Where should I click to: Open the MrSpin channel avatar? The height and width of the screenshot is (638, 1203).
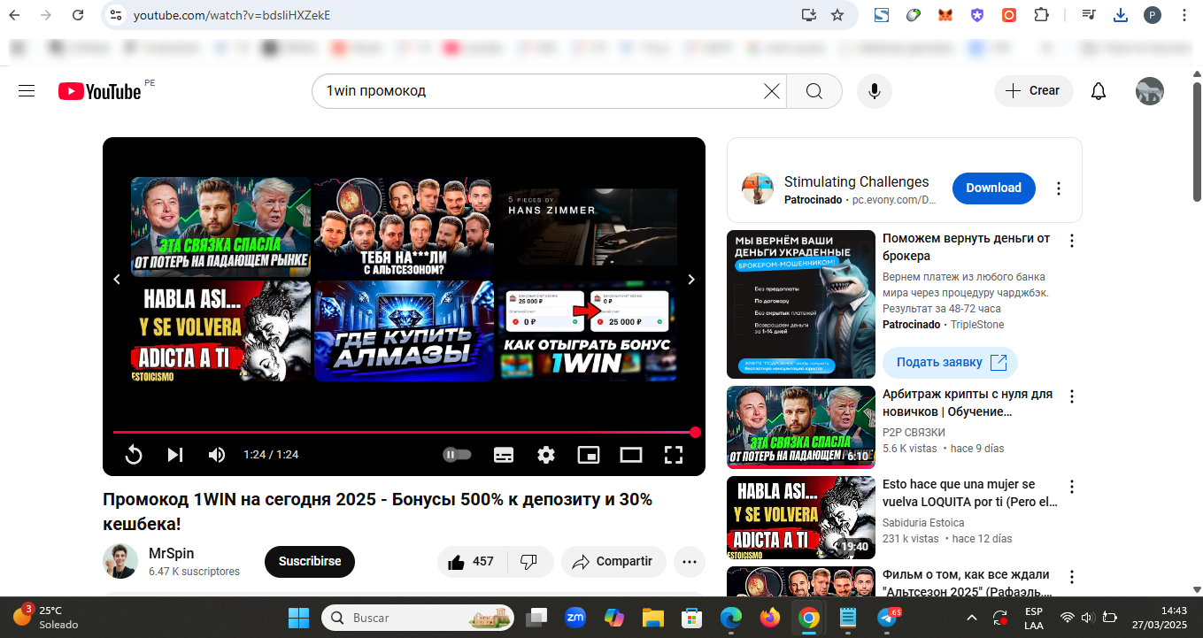[x=120, y=562]
